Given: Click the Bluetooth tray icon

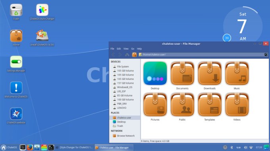Looking at the screenshot, I should click(x=231, y=147).
